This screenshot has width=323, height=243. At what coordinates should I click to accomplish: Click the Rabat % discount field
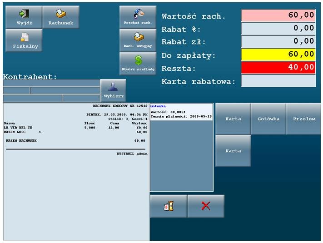click(x=278, y=29)
